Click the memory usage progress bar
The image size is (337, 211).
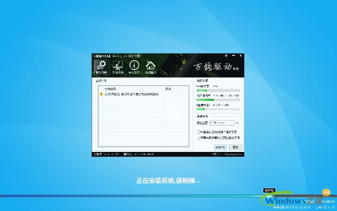coord(218,99)
